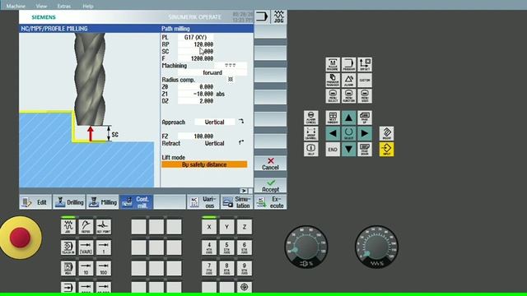Viewport: 527px width, 296px height.
Task: Select the OFFSET key
Action: [365, 64]
